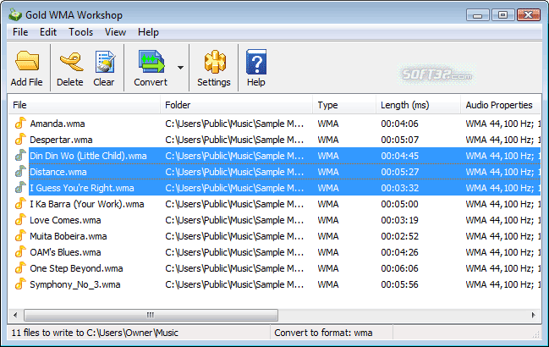The width and height of the screenshot is (549, 347).
Task: Select the OAM's Blues.wma file name
Action: [65, 252]
